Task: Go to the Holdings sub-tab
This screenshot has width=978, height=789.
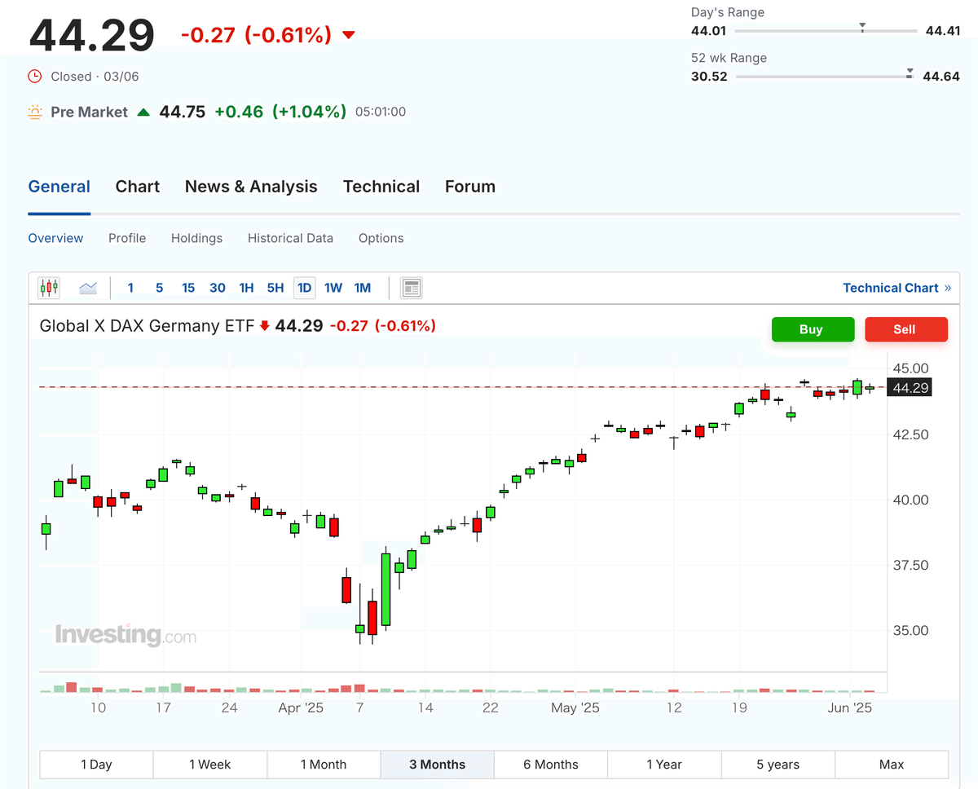Action: [x=196, y=238]
